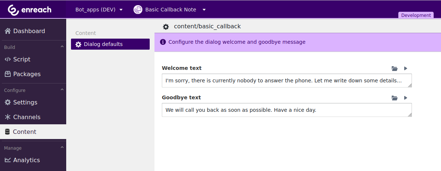
Task: Play the Goodbye text audio
Action: pyautogui.click(x=406, y=98)
